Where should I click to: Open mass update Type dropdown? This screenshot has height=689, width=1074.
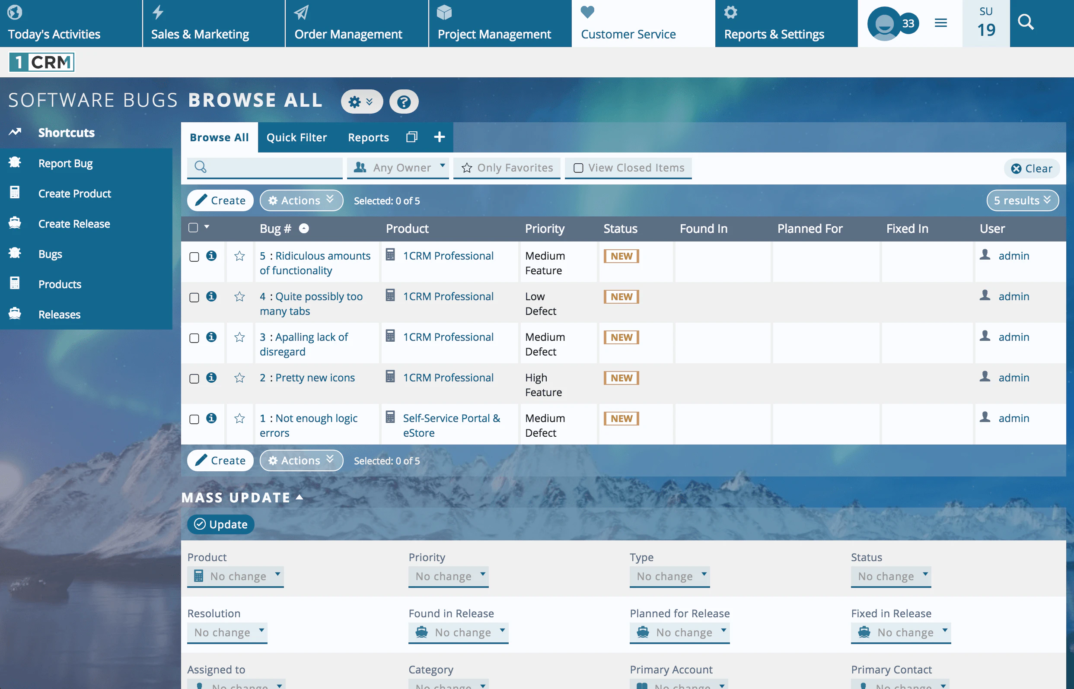(x=670, y=576)
